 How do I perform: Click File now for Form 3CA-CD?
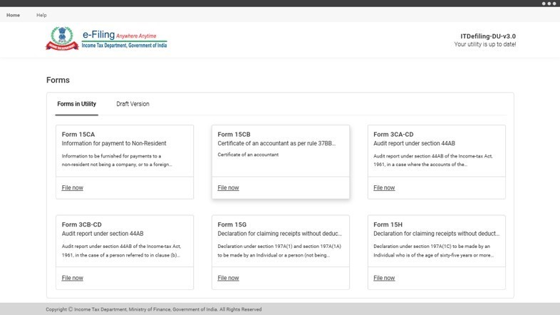click(384, 188)
